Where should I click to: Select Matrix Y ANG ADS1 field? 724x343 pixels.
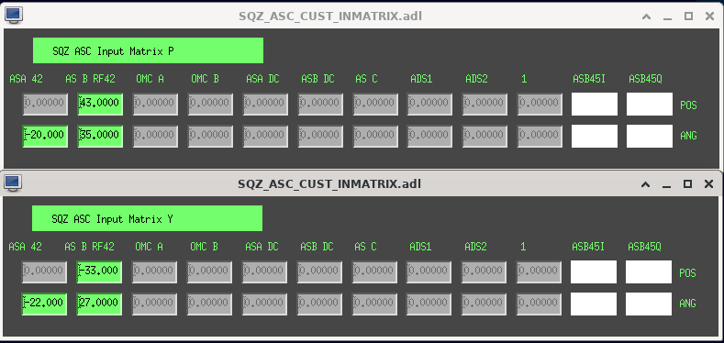pos(429,304)
